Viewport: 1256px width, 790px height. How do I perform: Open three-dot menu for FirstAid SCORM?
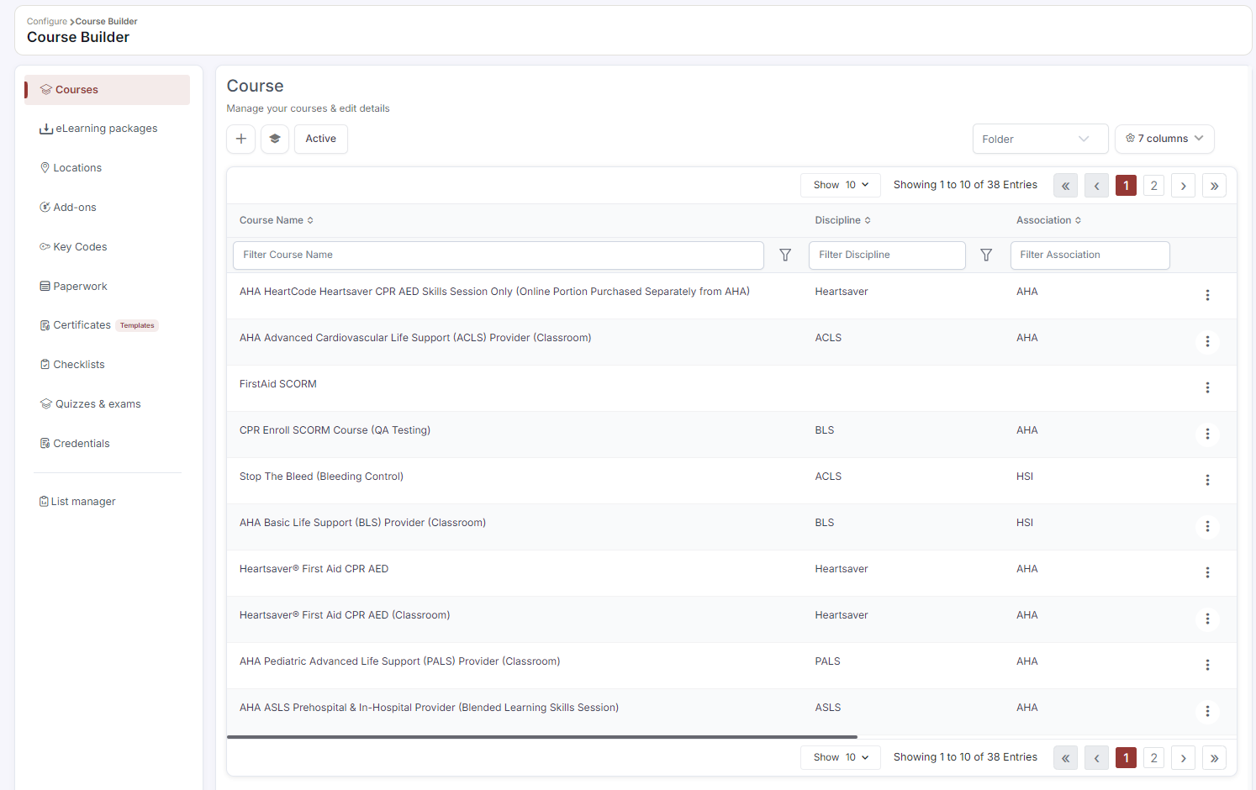tap(1207, 387)
